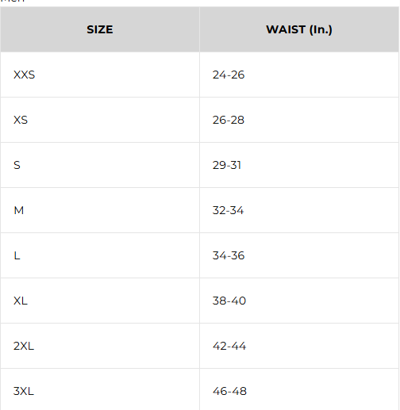Click the SIZE column header
The height and width of the screenshot is (410, 400).
point(100,29)
